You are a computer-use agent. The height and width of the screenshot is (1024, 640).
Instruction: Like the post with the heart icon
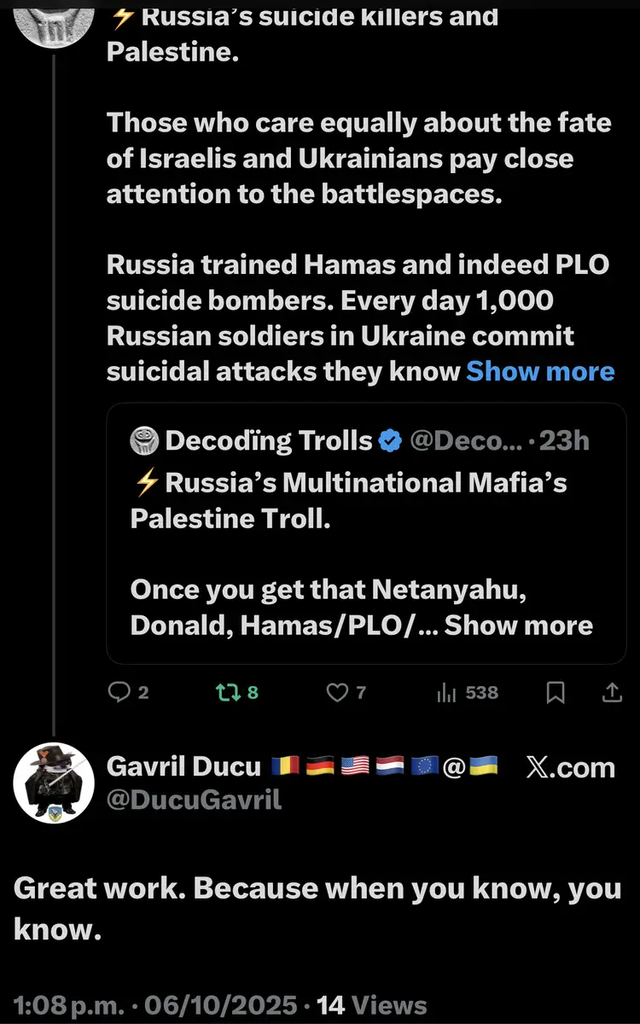tap(338, 692)
